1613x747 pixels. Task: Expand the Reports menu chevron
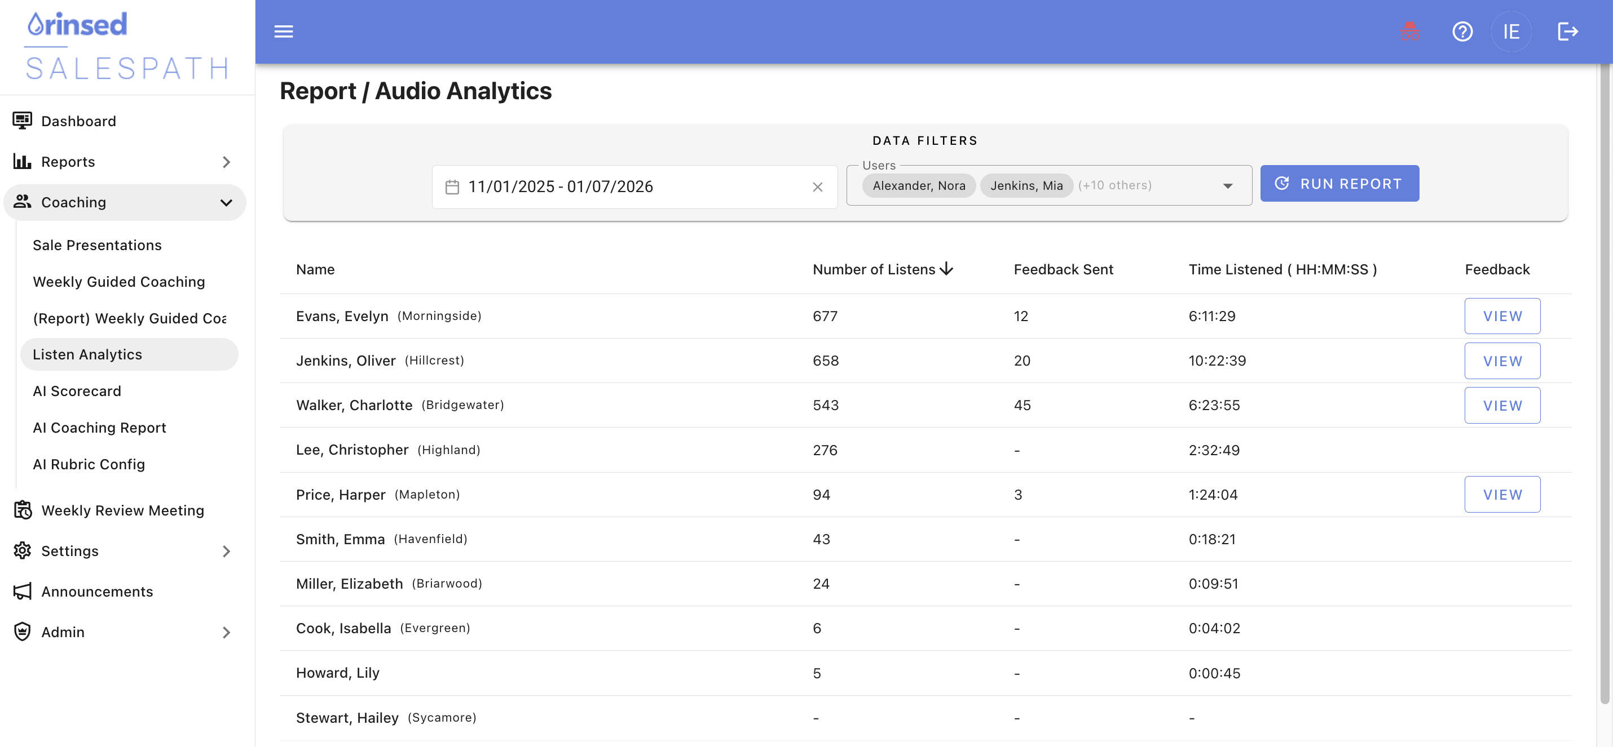(227, 162)
